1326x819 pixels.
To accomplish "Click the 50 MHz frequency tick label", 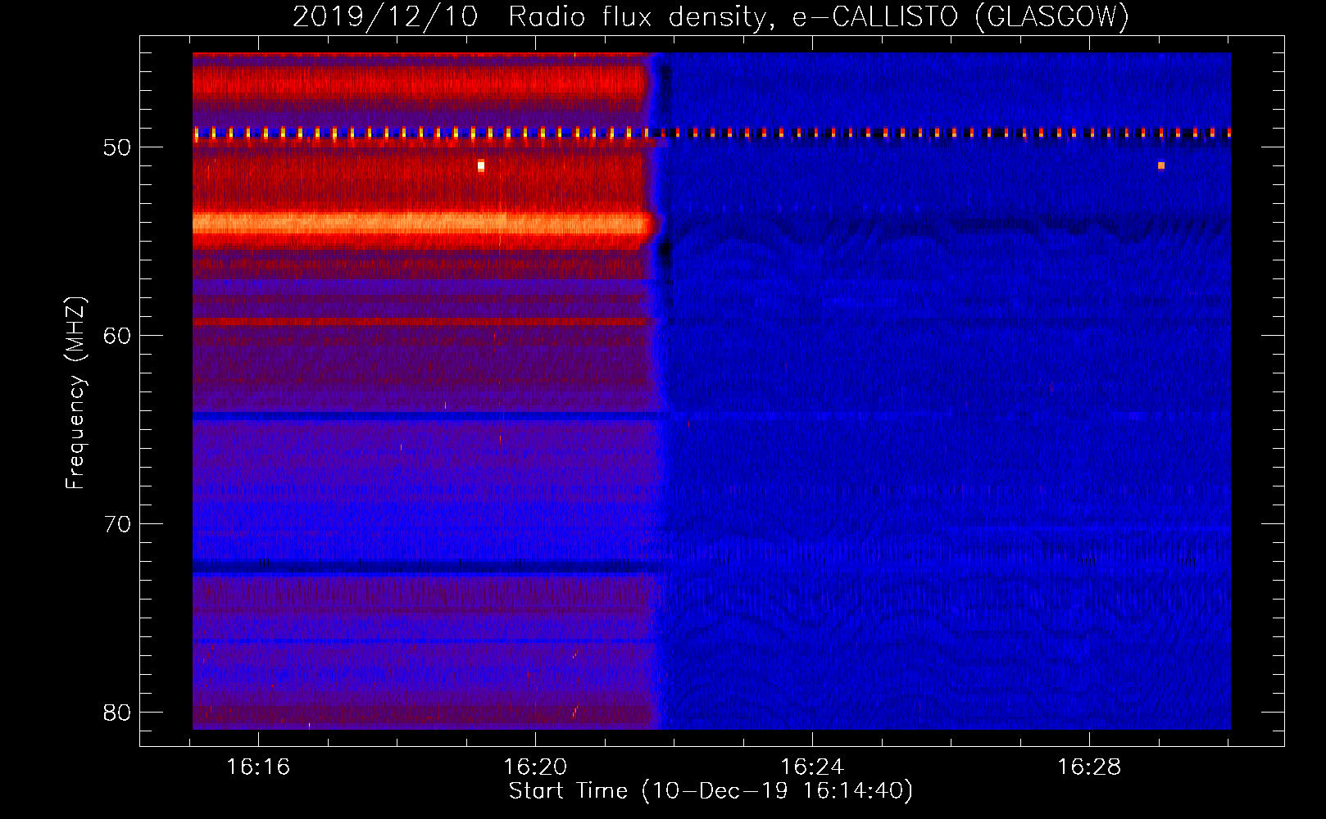I will 117,147.
